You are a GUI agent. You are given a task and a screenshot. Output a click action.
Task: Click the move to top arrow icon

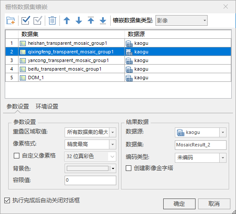click(91, 20)
